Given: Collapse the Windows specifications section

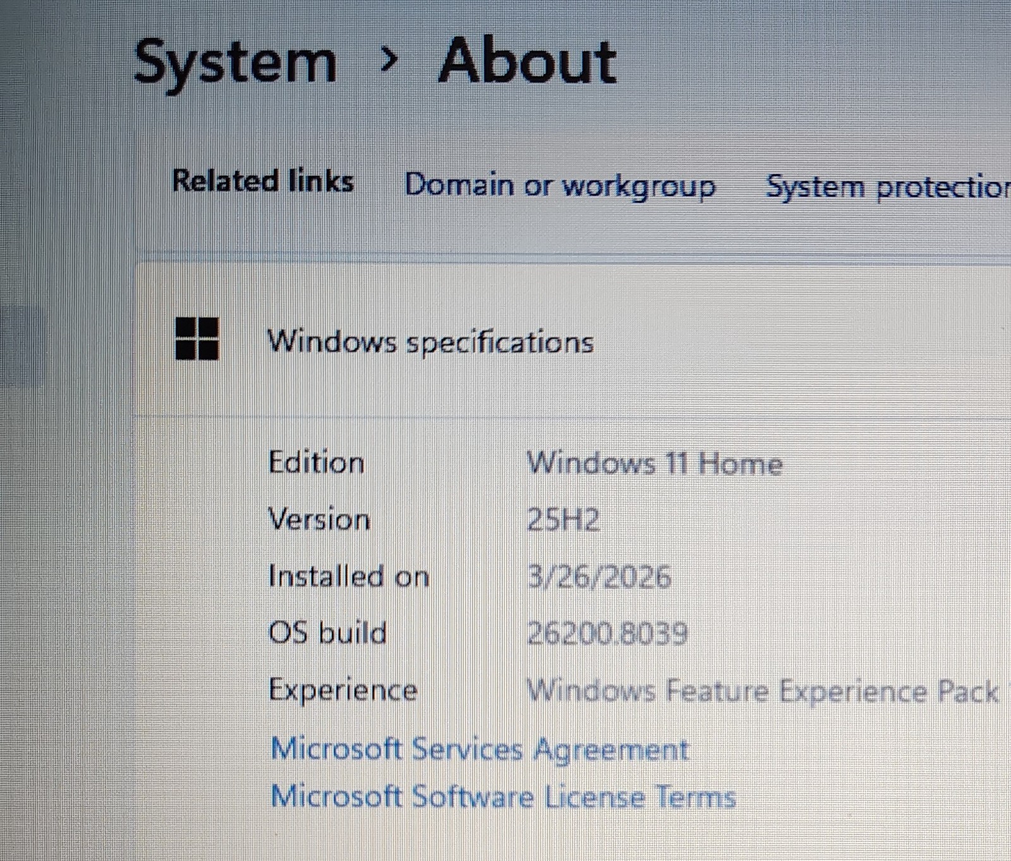Looking at the screenshot, I should 572,341.
